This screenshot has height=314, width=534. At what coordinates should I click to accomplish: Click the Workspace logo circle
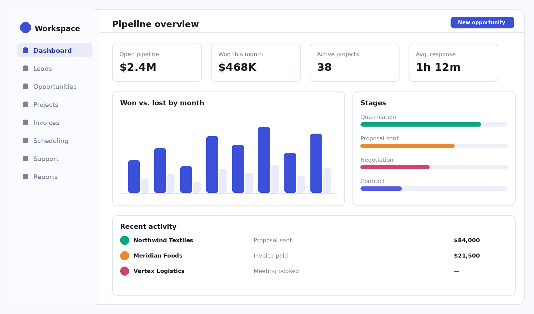pos(25,28)
